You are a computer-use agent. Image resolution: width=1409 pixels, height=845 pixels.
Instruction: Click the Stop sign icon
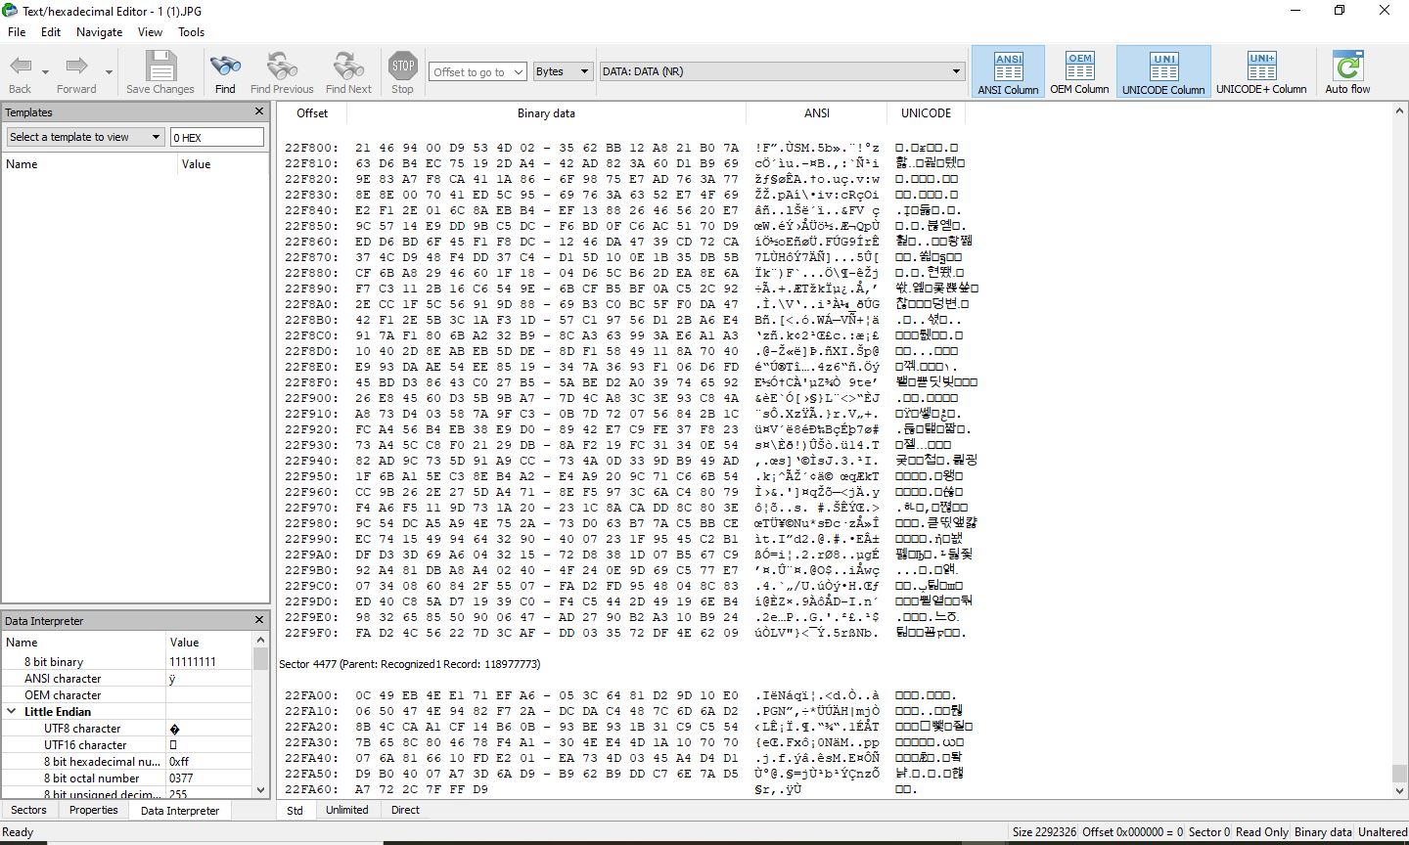(402, 66)
